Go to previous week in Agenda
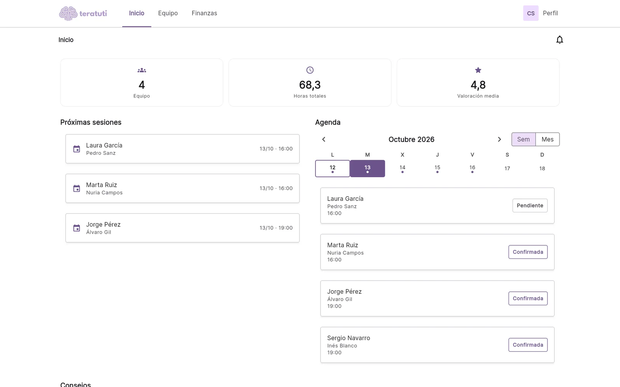The image size is (620, 387). 324,139
